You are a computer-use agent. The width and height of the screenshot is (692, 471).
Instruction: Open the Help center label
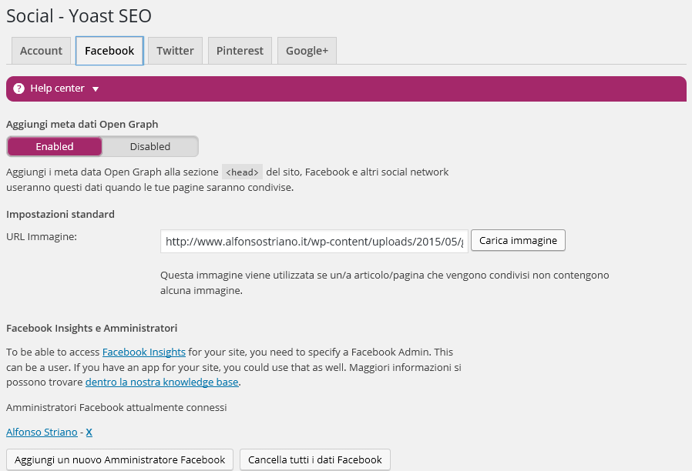coord(57,88)
